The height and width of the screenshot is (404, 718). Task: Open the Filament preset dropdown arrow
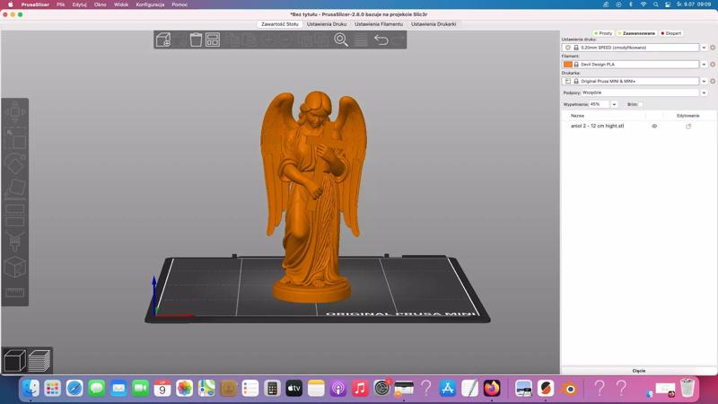(704, 65)
